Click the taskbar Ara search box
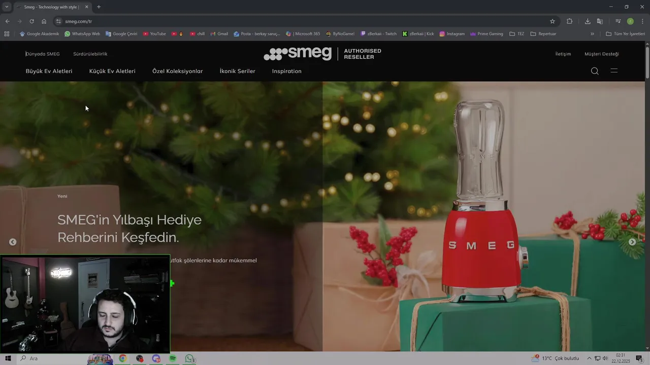 (51, 358)
